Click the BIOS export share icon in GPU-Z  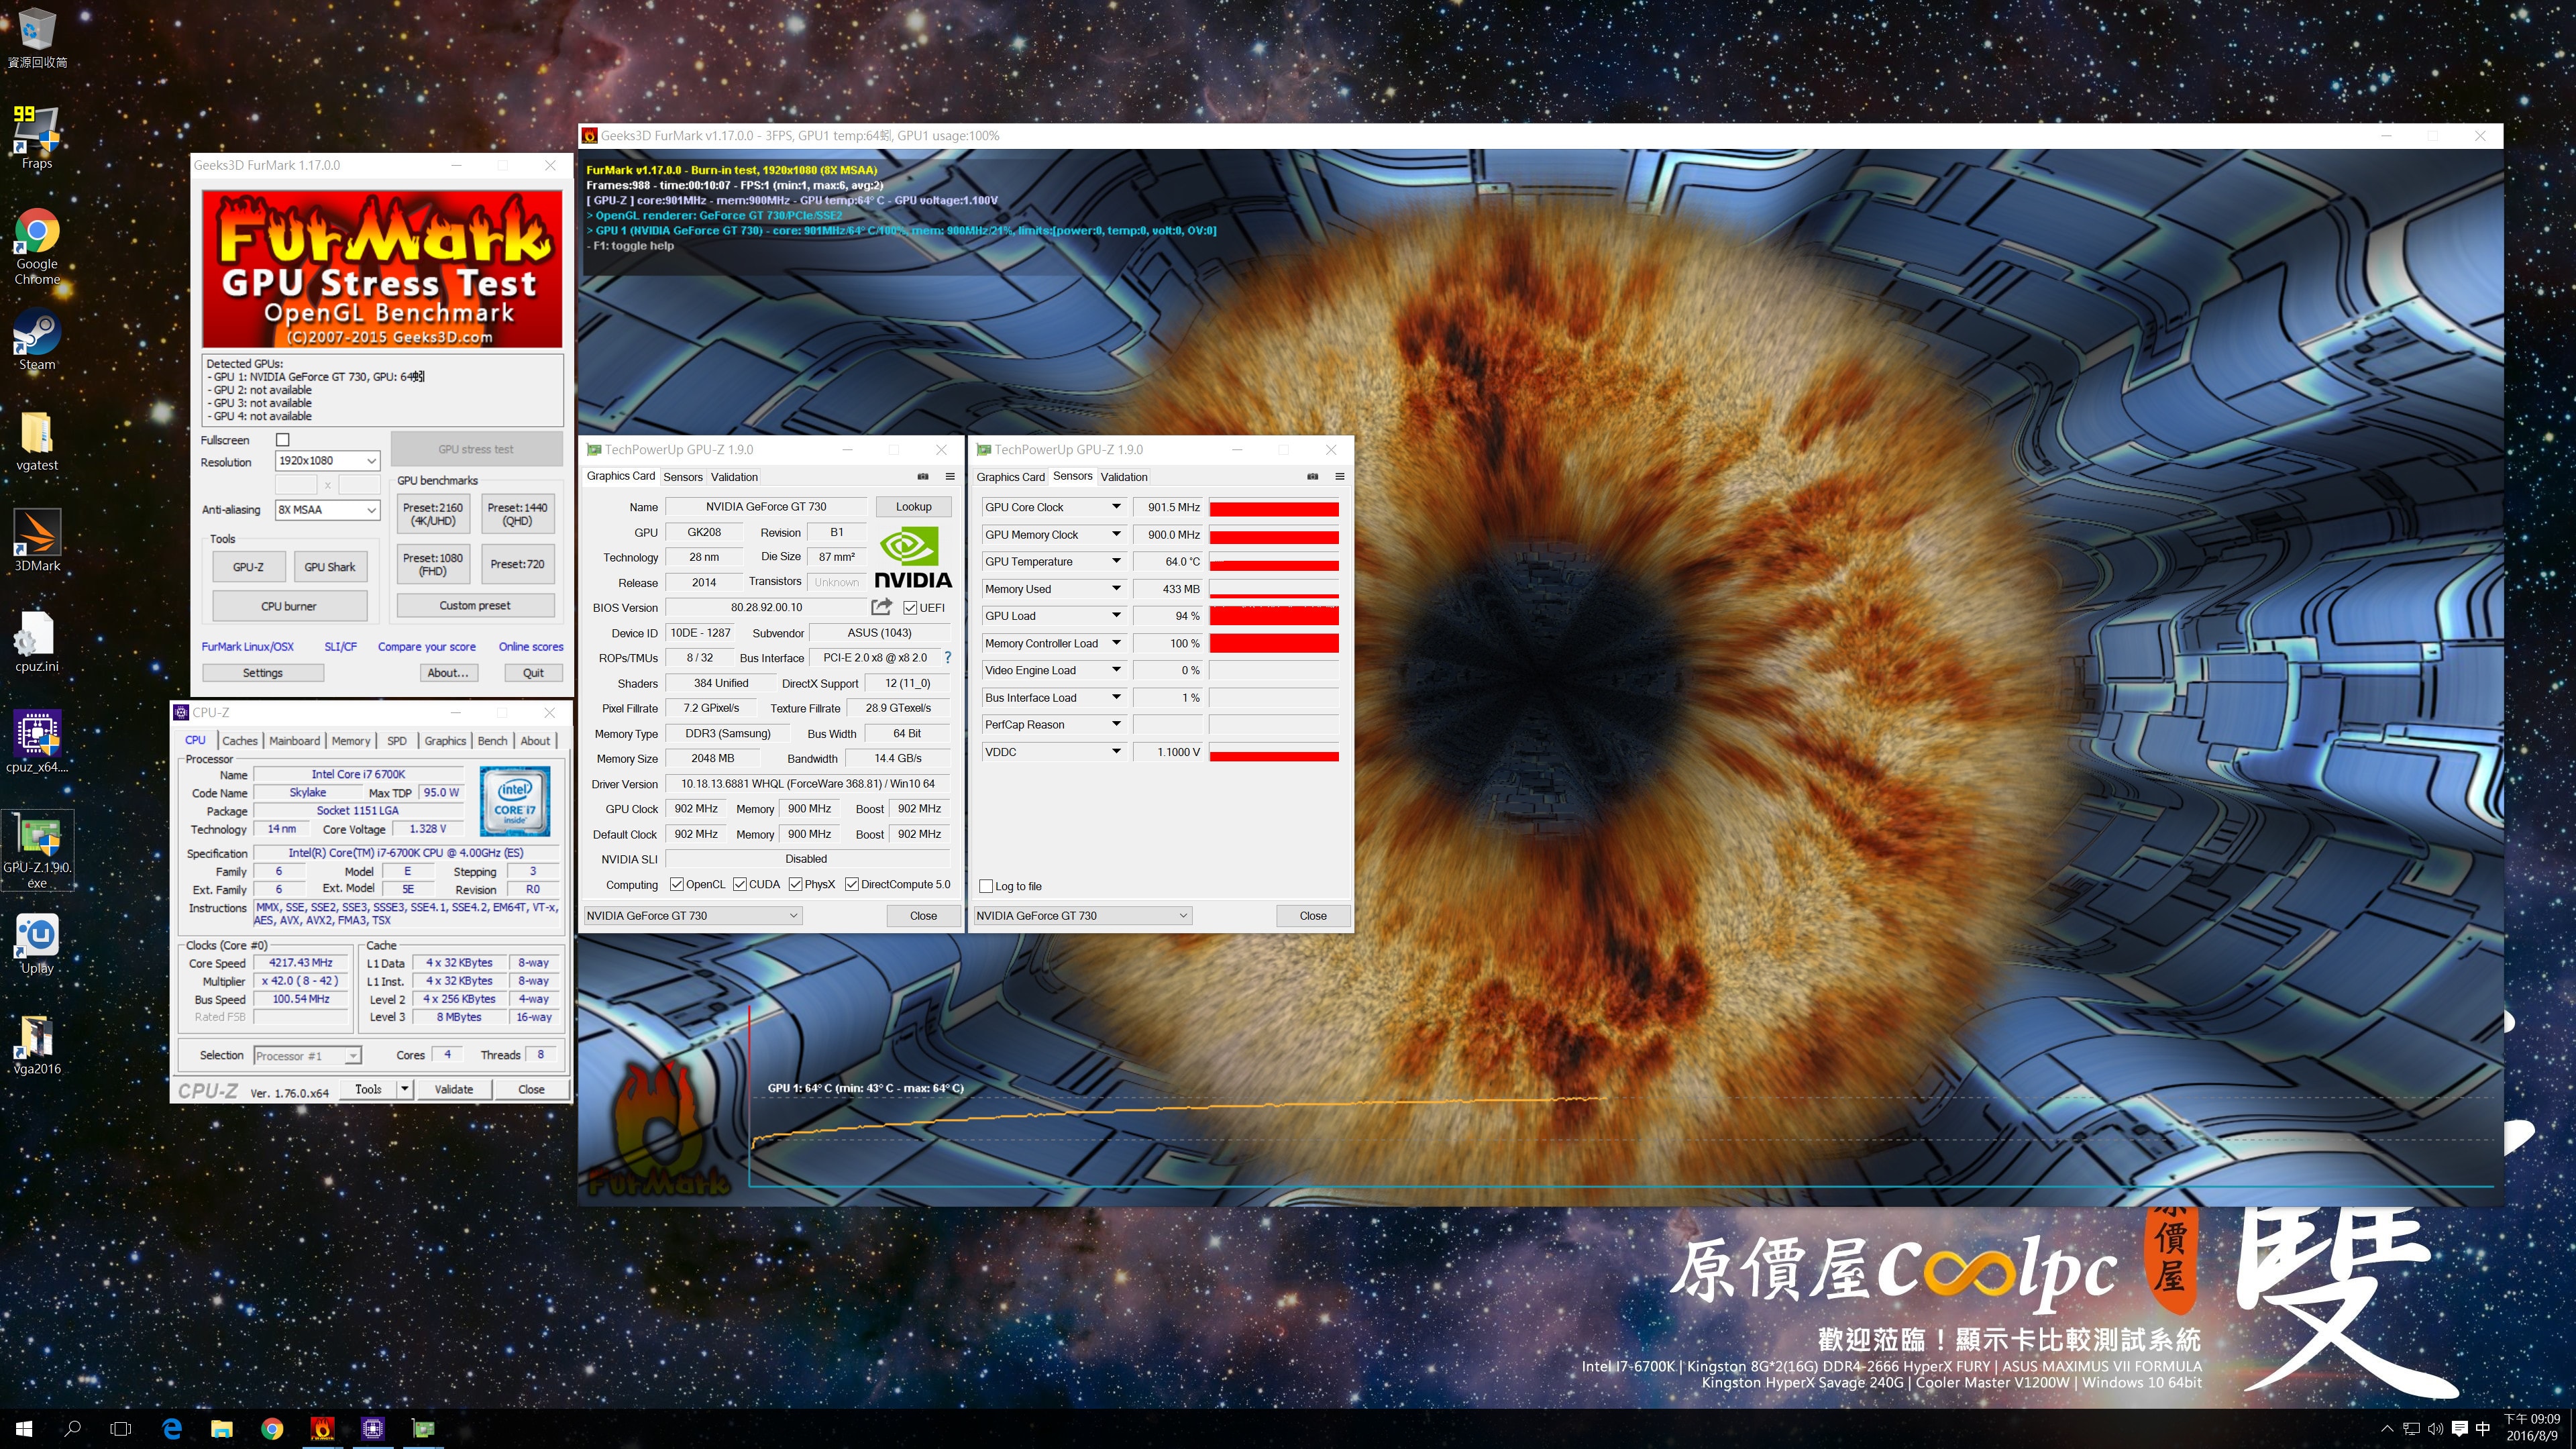click(x=881, y=606)
